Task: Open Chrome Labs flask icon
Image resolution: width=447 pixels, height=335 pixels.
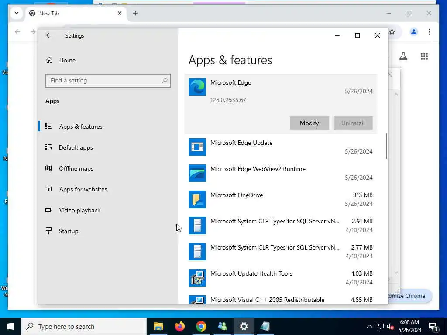Action: coord(403,56)
